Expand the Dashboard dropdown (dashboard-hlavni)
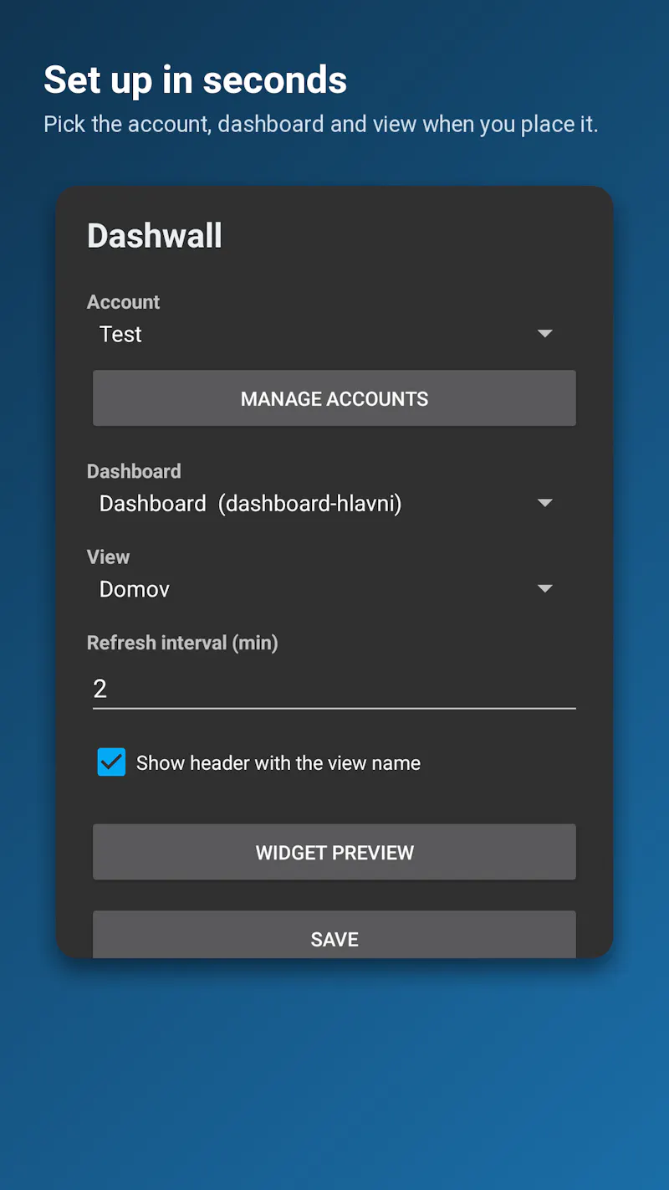 [326, 503]
